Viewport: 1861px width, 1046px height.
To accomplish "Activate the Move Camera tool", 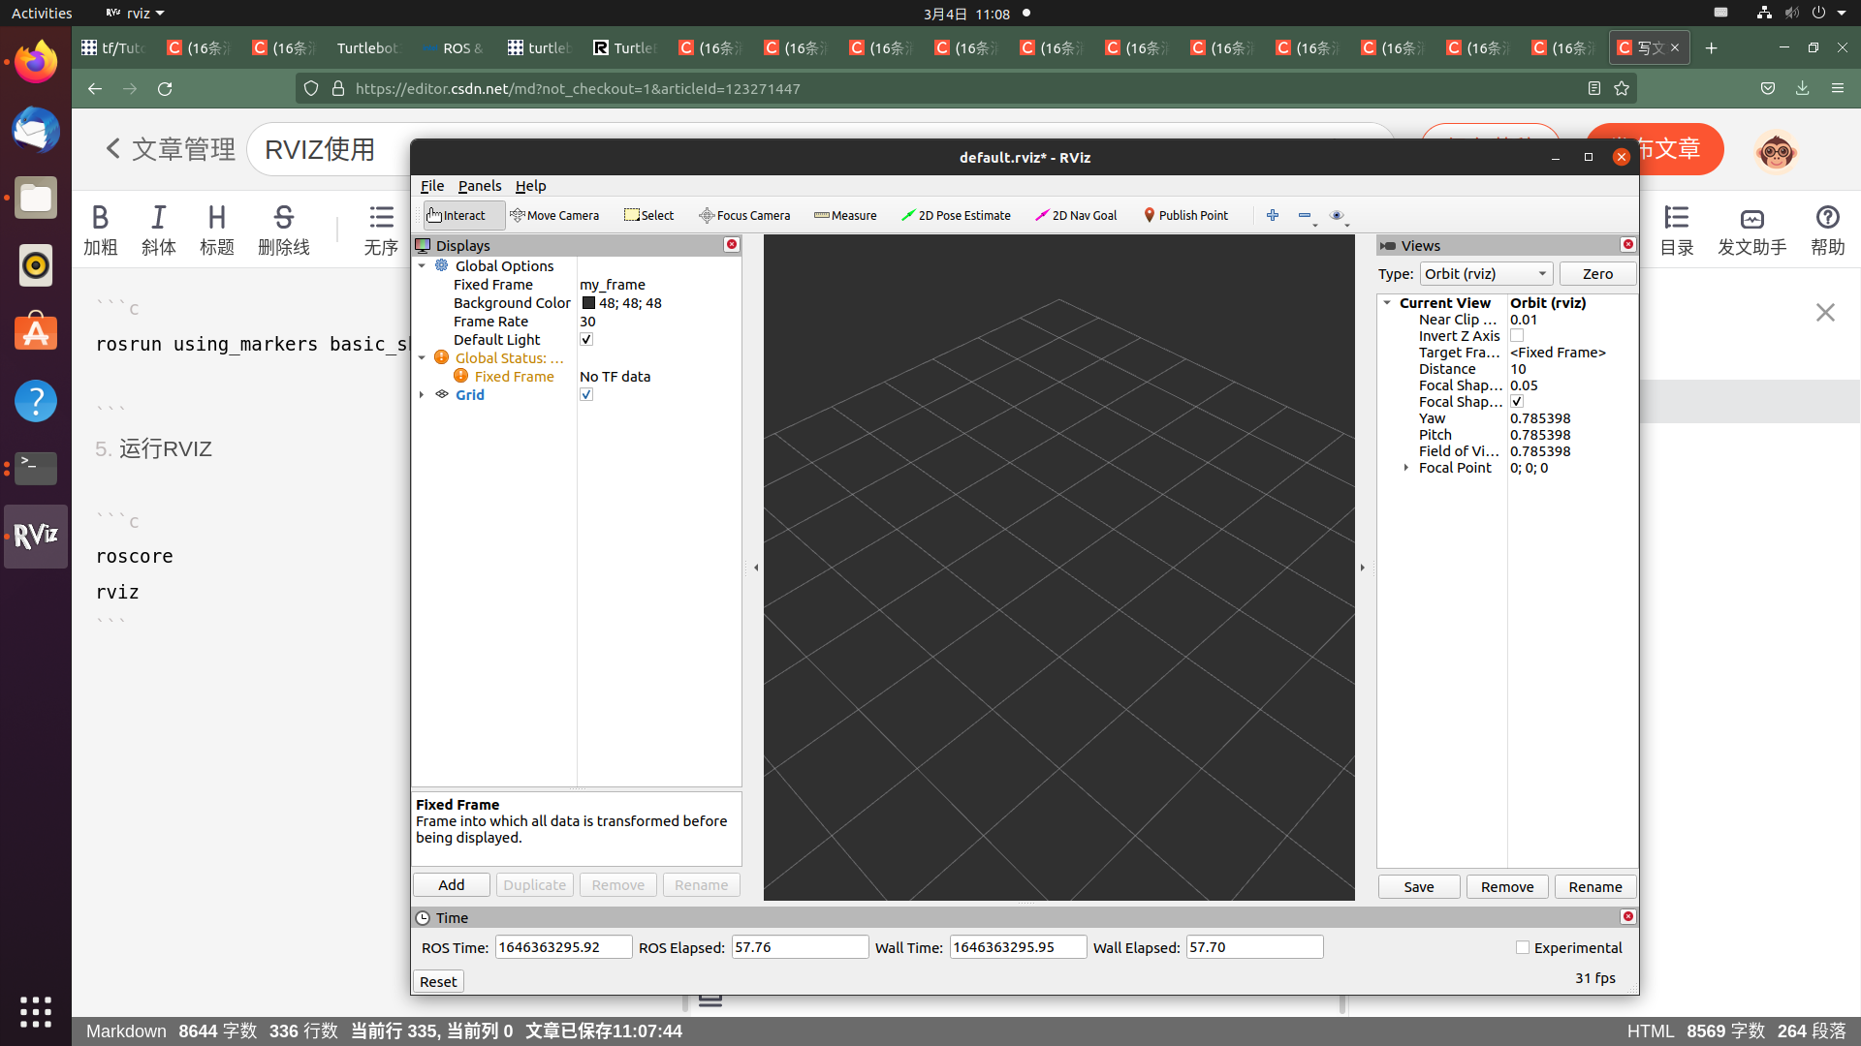I will click(554, 215).
